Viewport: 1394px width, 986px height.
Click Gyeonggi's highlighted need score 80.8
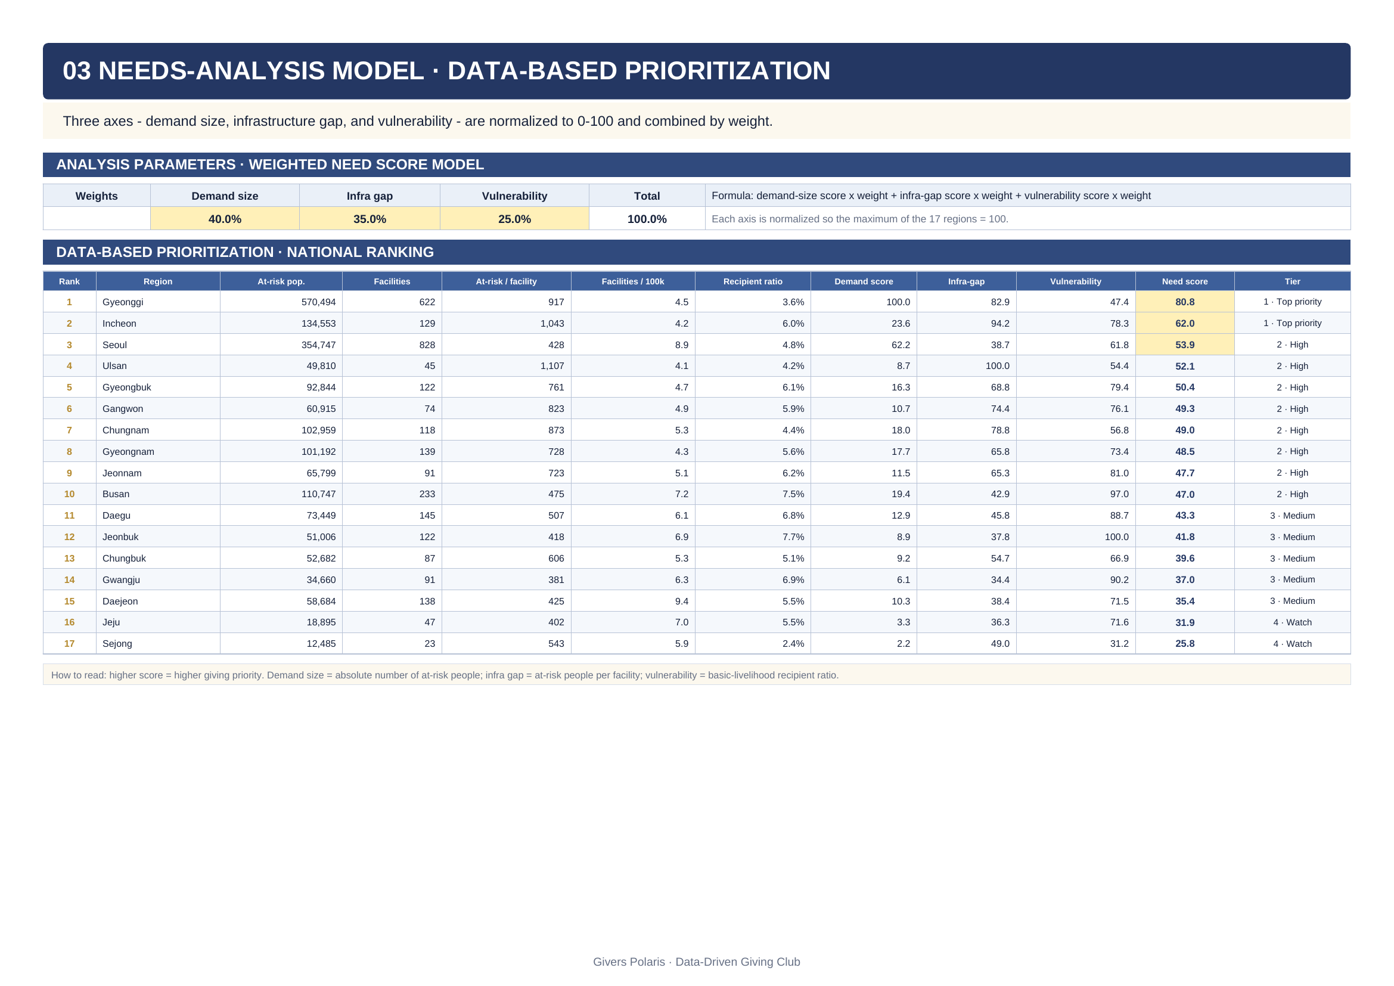click(1185, 302)
